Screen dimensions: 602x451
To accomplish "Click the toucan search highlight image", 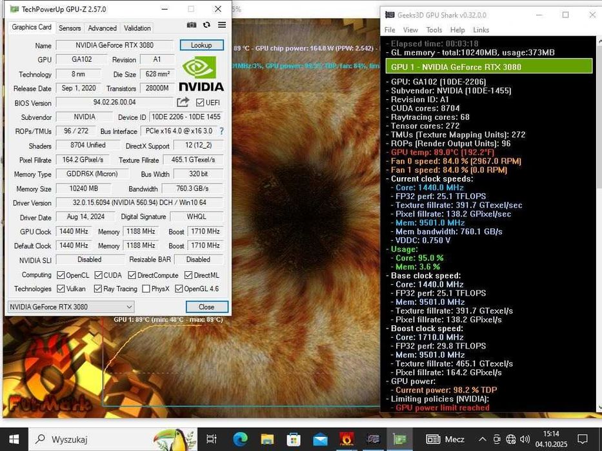I will [175, 439].
